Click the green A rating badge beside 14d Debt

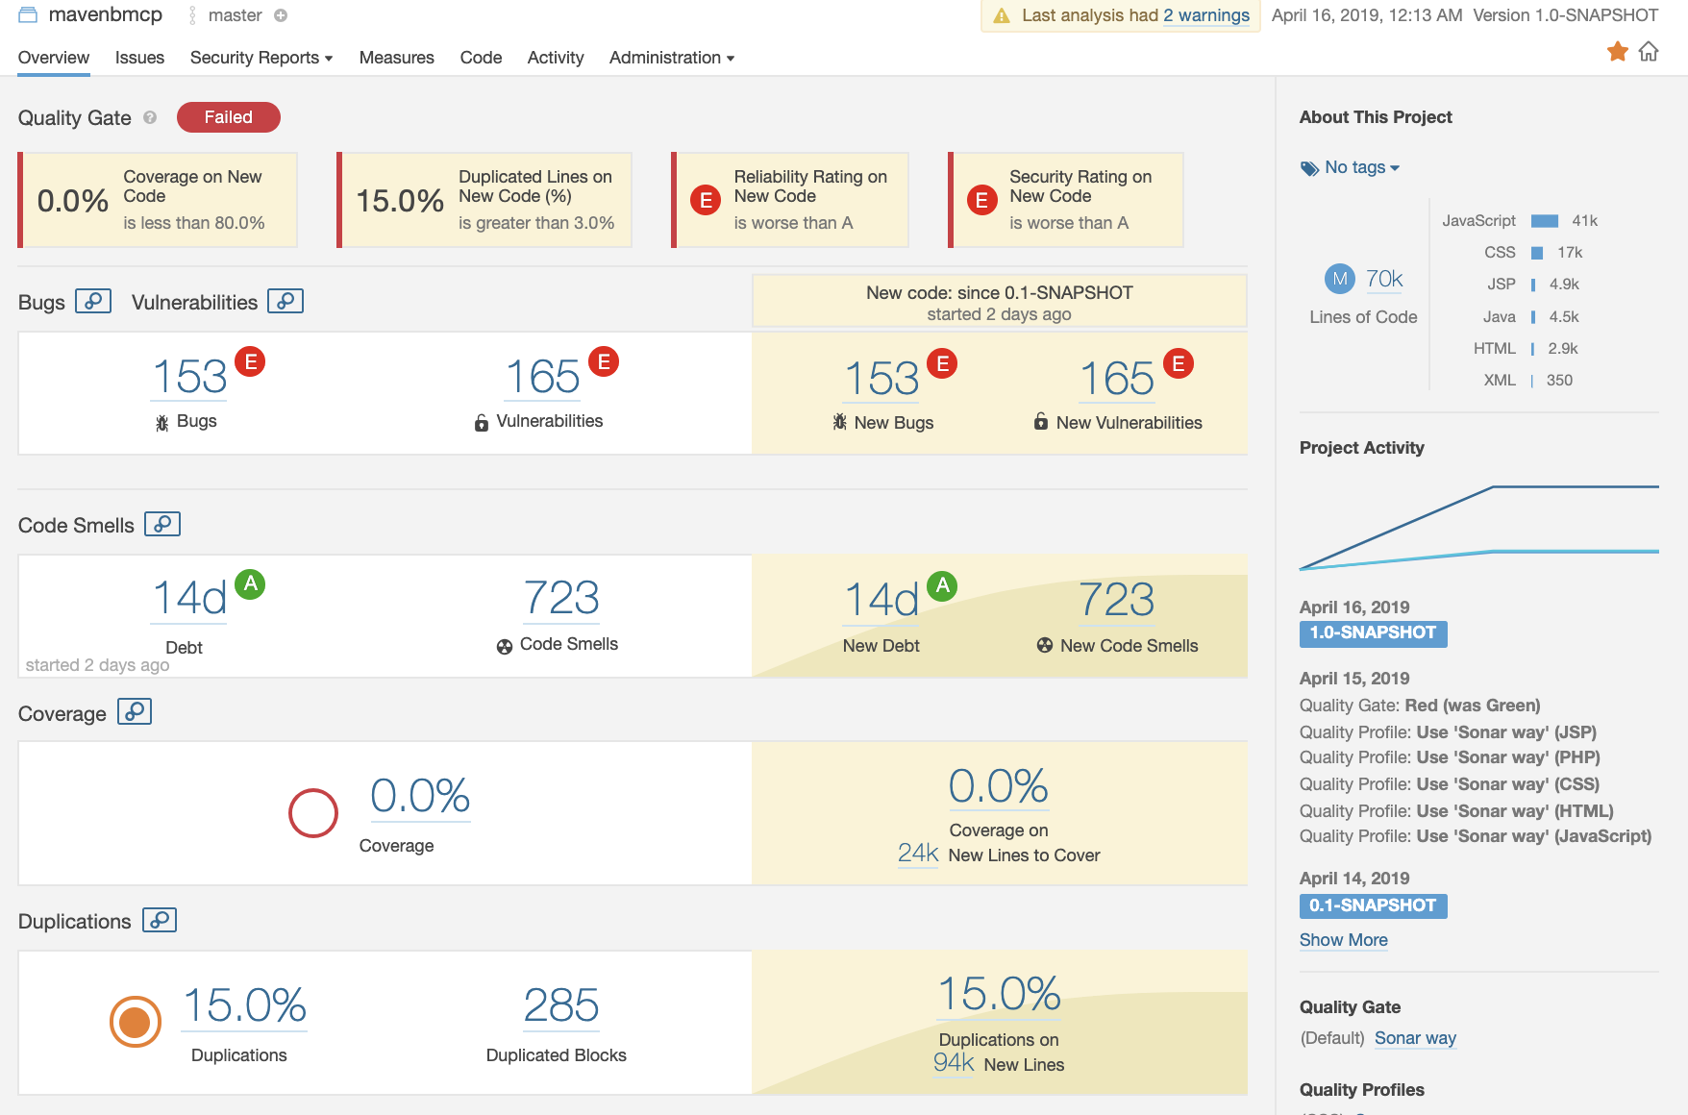(250, 583)
